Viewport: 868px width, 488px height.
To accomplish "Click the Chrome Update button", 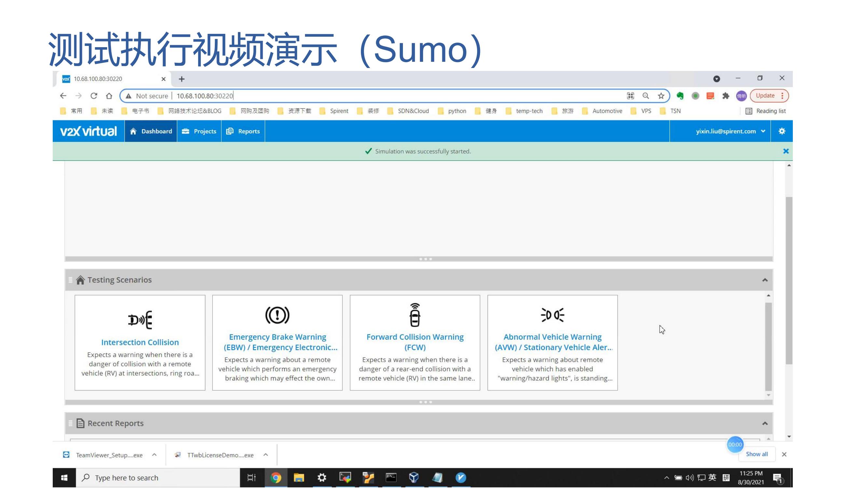I will [x=765, y=96].
